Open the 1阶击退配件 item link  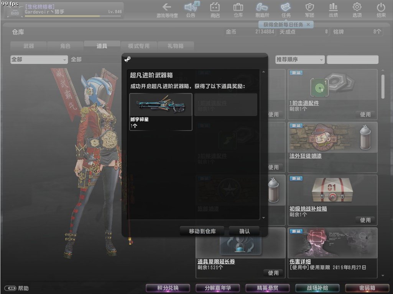click(x=304, y=103)
